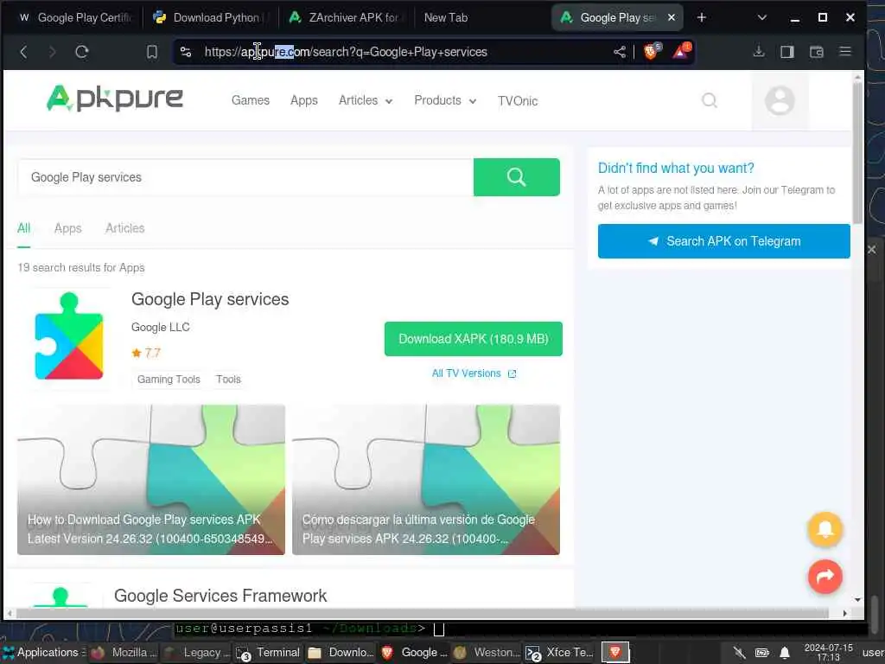The height and width of the screenshot is (664, 885).
Task: Click the orange notification bell button
Action: 825,530
